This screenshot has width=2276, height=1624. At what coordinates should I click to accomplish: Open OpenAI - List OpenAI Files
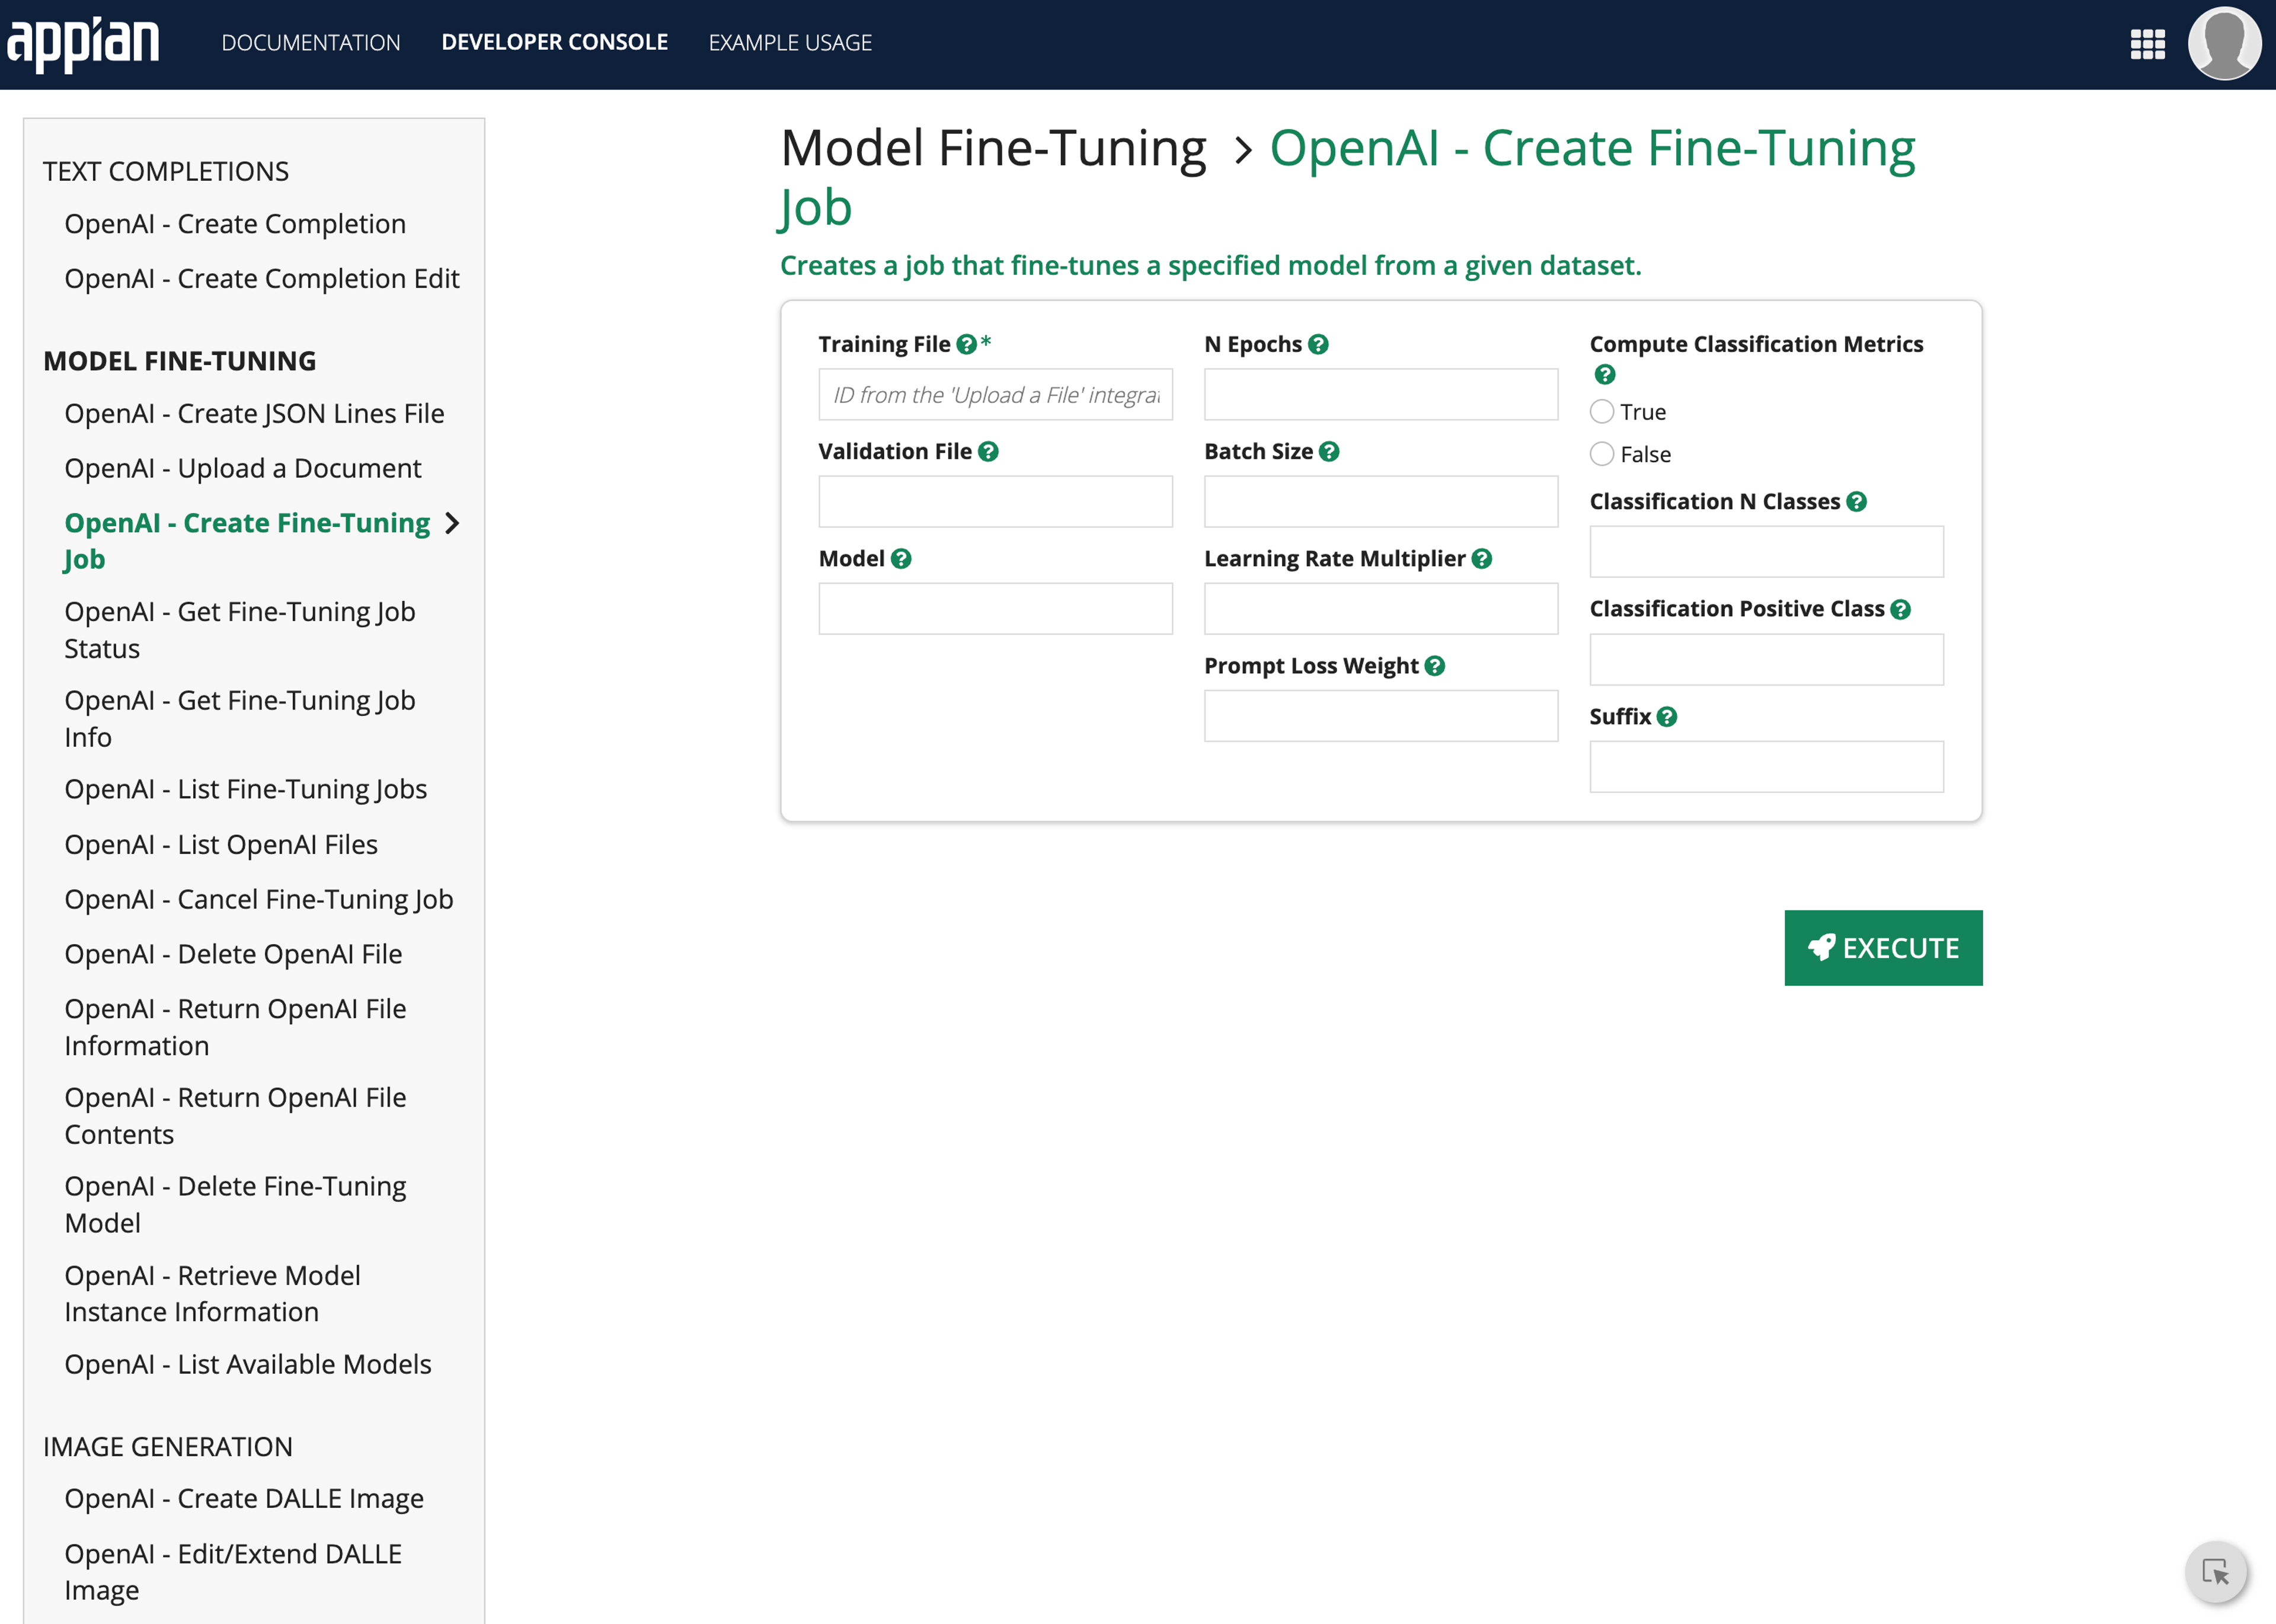click(221, 845)
